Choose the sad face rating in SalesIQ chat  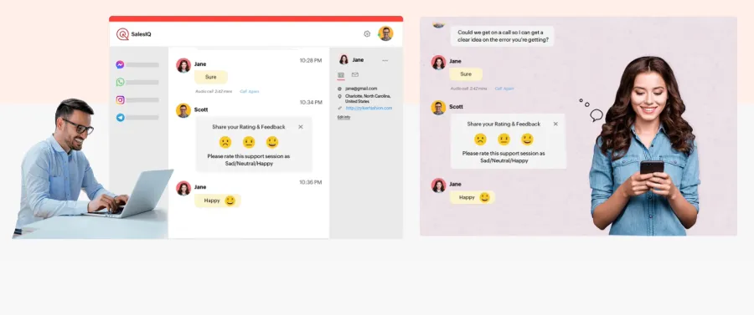click(225, 142)
